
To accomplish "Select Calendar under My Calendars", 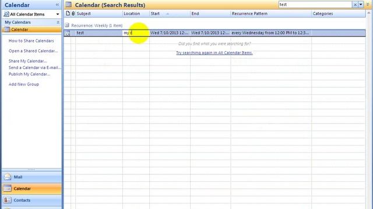I will (31, 30).
